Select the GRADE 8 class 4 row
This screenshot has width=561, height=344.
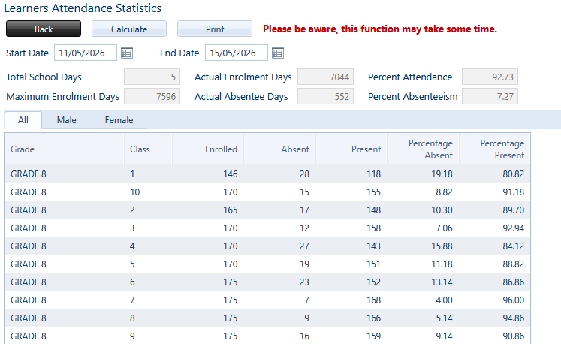(267, 246)
